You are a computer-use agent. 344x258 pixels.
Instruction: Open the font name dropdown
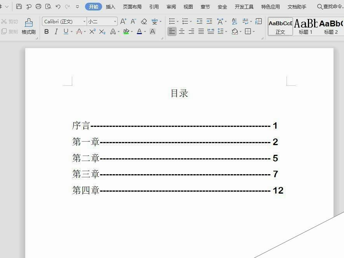(84, 21)
